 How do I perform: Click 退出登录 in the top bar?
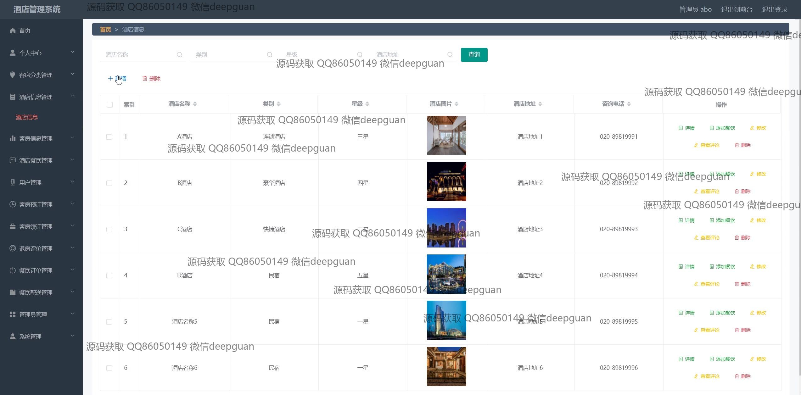[x=774, y=9]
